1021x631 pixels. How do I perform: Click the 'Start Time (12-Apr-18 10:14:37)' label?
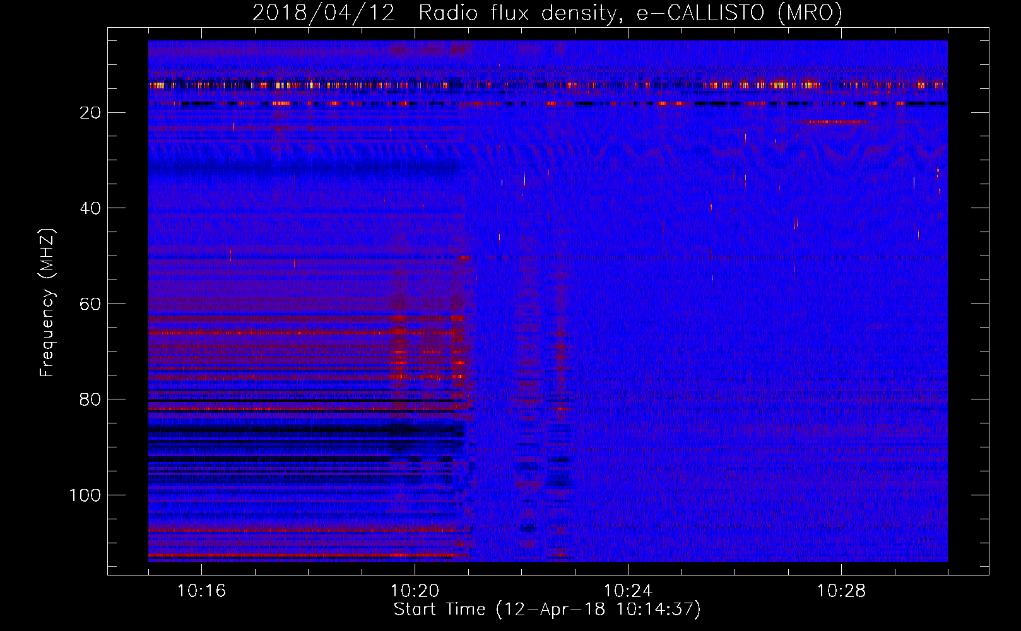tap(547, 610)
